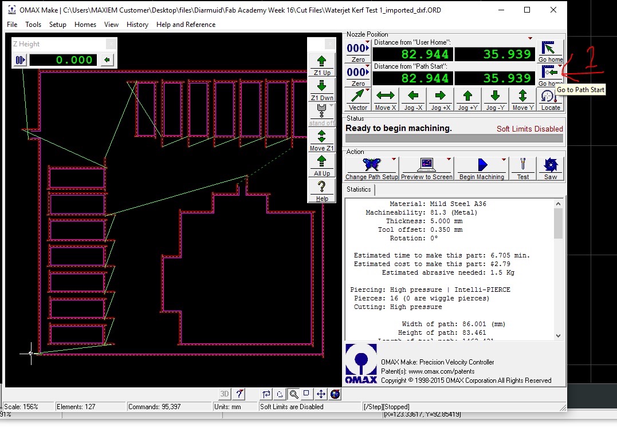Open the View menu
Screen dimensions: 617x428
click(x=111, y=25)
